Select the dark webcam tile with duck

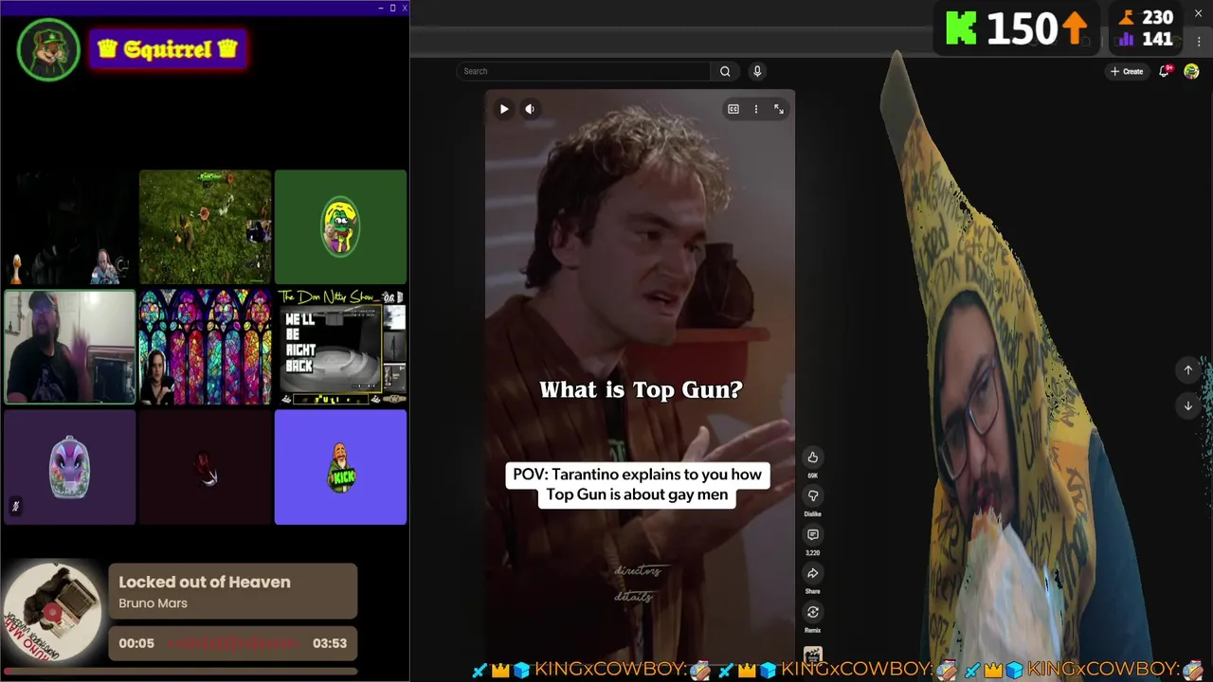click(x=69, y=227)
